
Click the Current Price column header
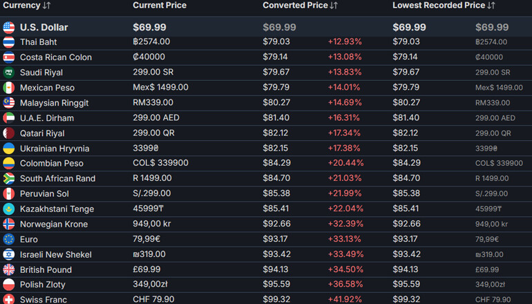point(159,6)
